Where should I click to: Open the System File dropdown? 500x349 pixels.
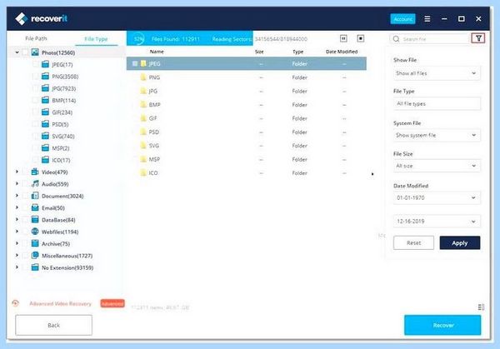[x=437, y=135]
